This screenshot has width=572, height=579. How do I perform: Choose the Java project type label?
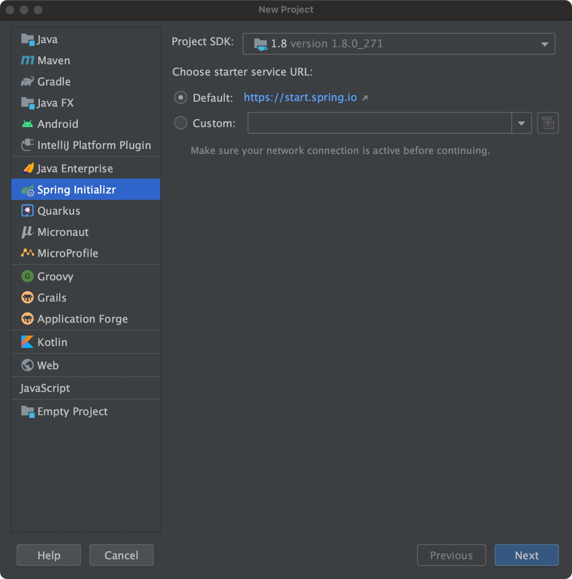point(47,40)
